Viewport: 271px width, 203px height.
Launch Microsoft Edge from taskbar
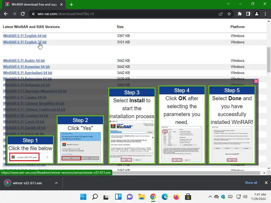(165, 197)
